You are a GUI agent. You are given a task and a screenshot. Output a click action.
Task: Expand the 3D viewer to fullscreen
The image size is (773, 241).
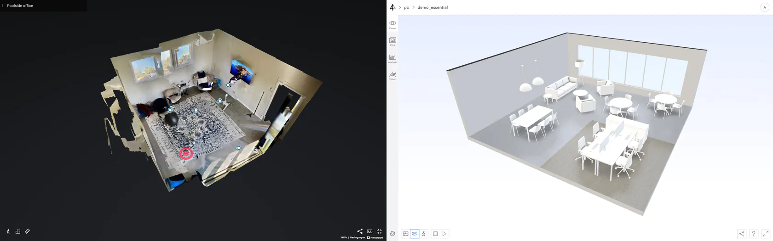766,234
